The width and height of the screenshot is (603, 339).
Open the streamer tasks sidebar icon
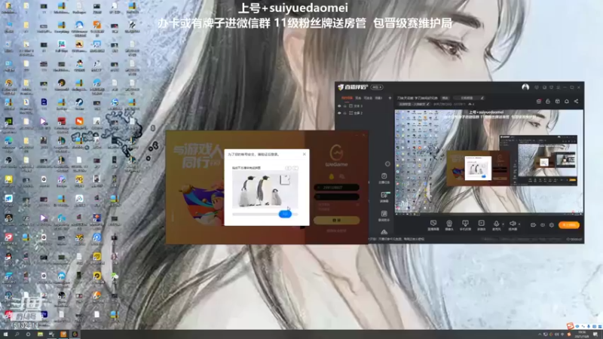click(384, 178)
